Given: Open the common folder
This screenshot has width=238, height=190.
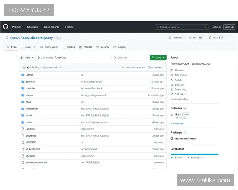Looking at the screenshot, I should 30,82.
